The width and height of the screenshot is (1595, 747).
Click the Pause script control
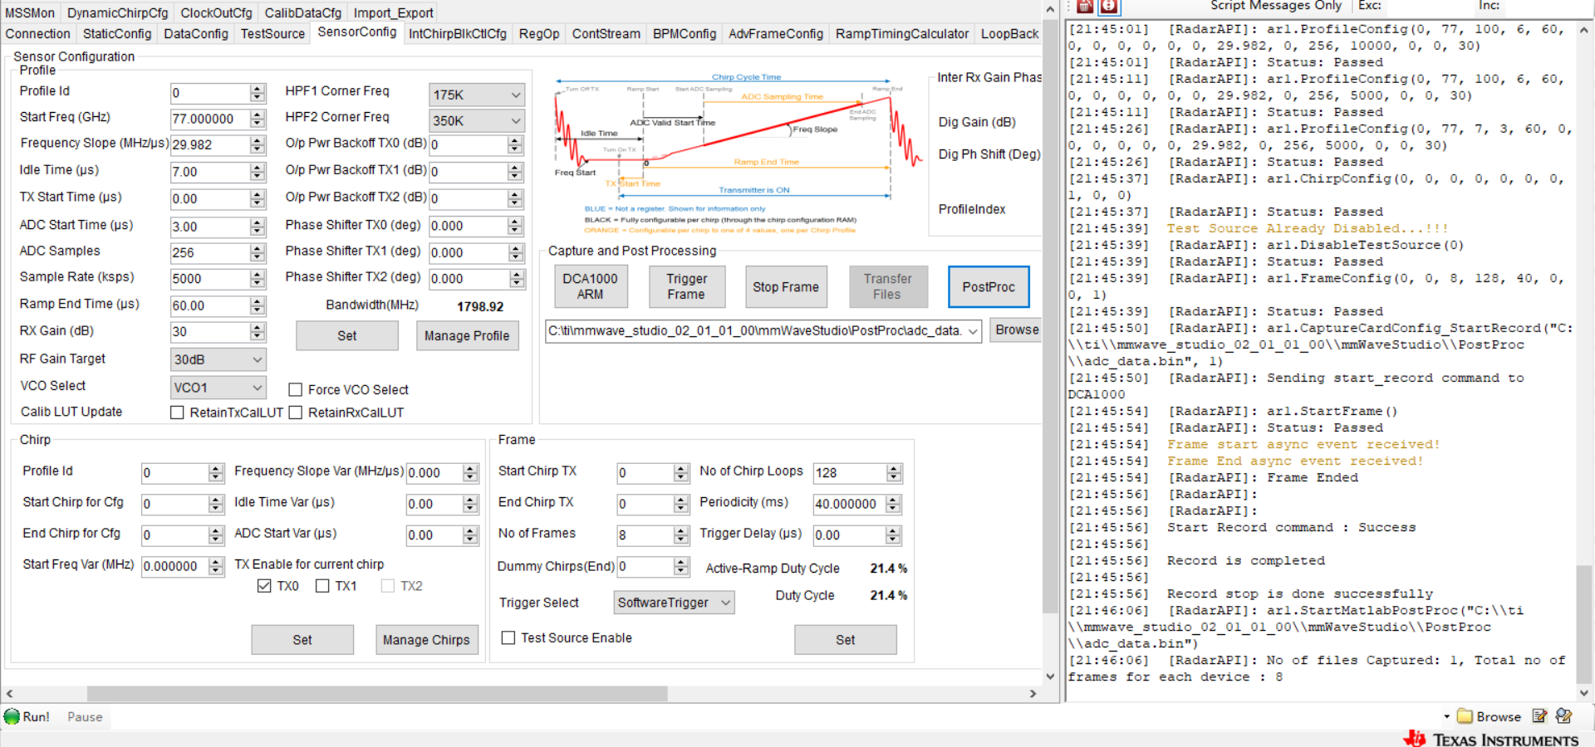click(85, 717)
